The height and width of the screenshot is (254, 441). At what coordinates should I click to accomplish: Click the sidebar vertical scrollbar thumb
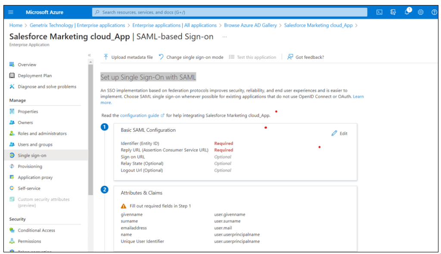[x=90, y=130]
